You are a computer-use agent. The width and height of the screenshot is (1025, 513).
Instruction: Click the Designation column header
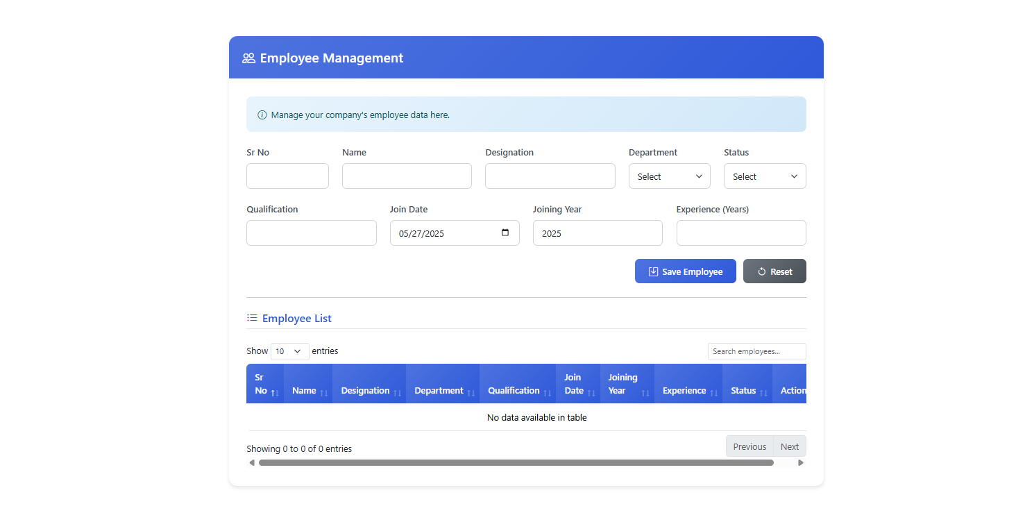(366, 390)
